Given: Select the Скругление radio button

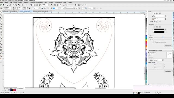Looking at the screenshot, I should [x=149, y=53].
